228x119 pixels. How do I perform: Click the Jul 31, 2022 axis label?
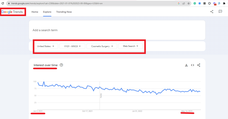tap(137, 111)
